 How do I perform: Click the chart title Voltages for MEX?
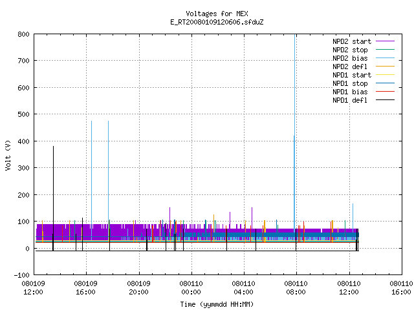(217, 14)
